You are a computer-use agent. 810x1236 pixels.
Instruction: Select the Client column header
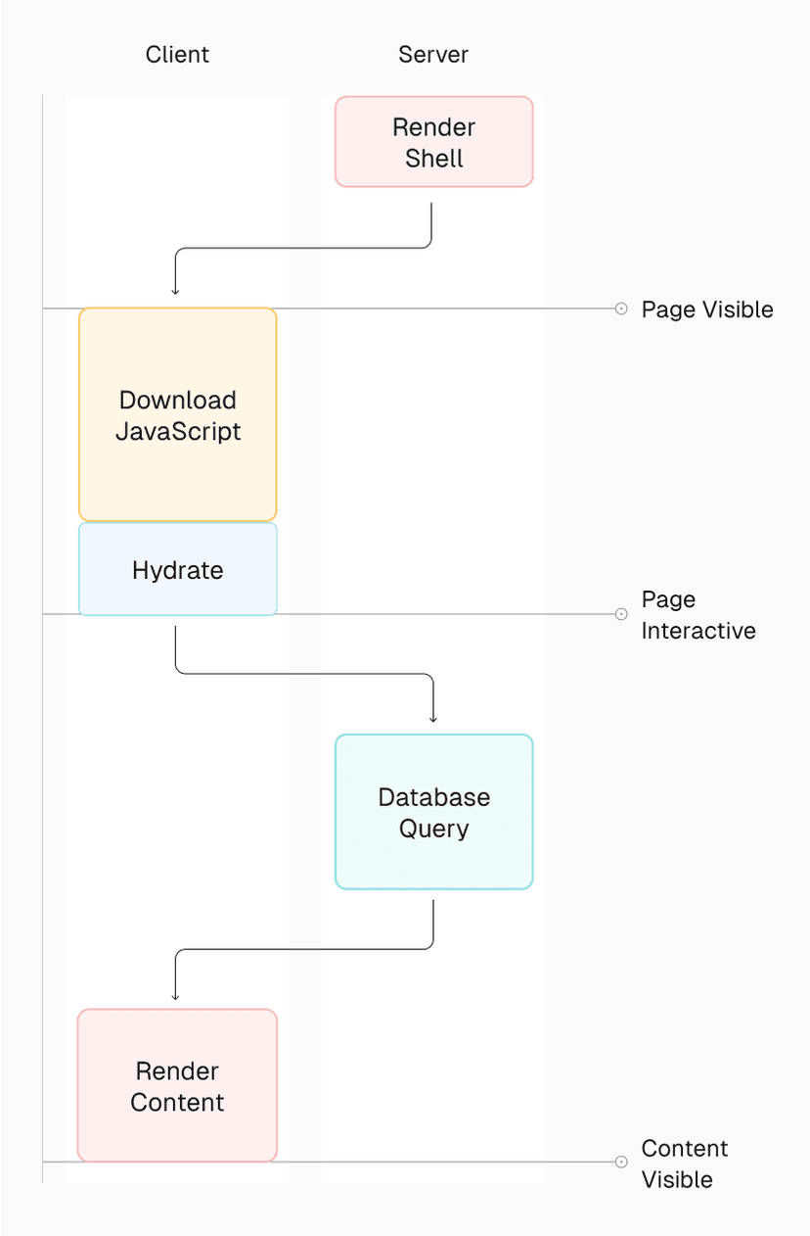tap(177, 55)
